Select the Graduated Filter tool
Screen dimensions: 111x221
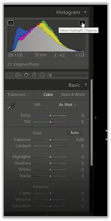[34, 75]
